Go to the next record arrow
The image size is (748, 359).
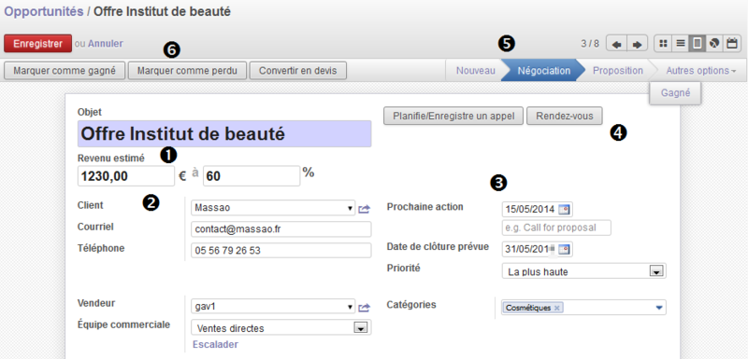[637, 44]
